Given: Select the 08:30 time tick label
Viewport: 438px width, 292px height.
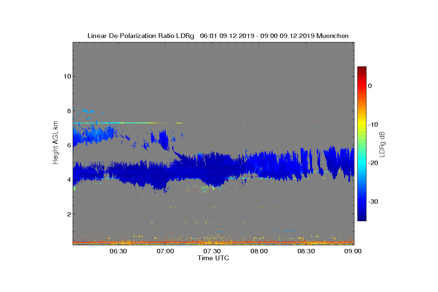Looking at the screenshot, I should click(x=306, y=251).
